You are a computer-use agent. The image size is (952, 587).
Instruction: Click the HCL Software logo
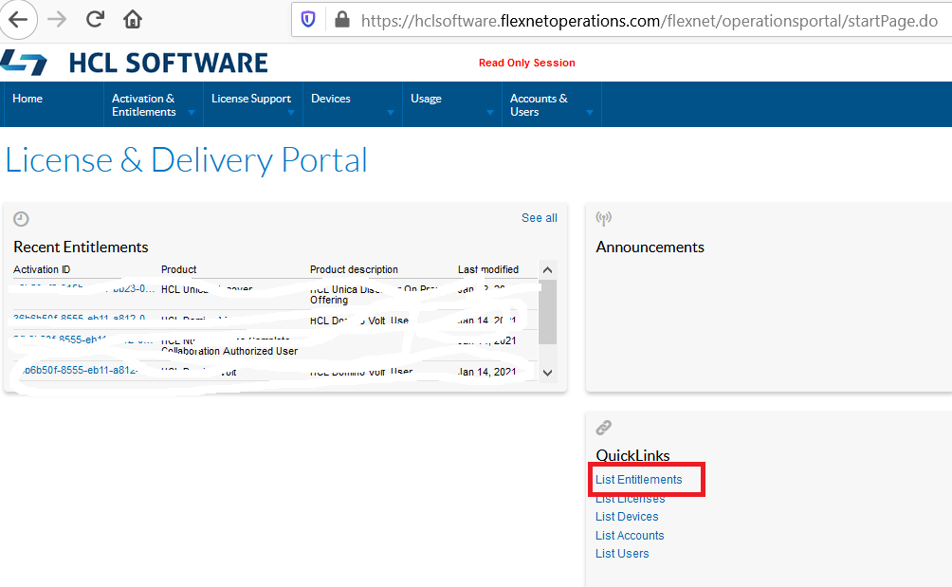tap(136, 63)
